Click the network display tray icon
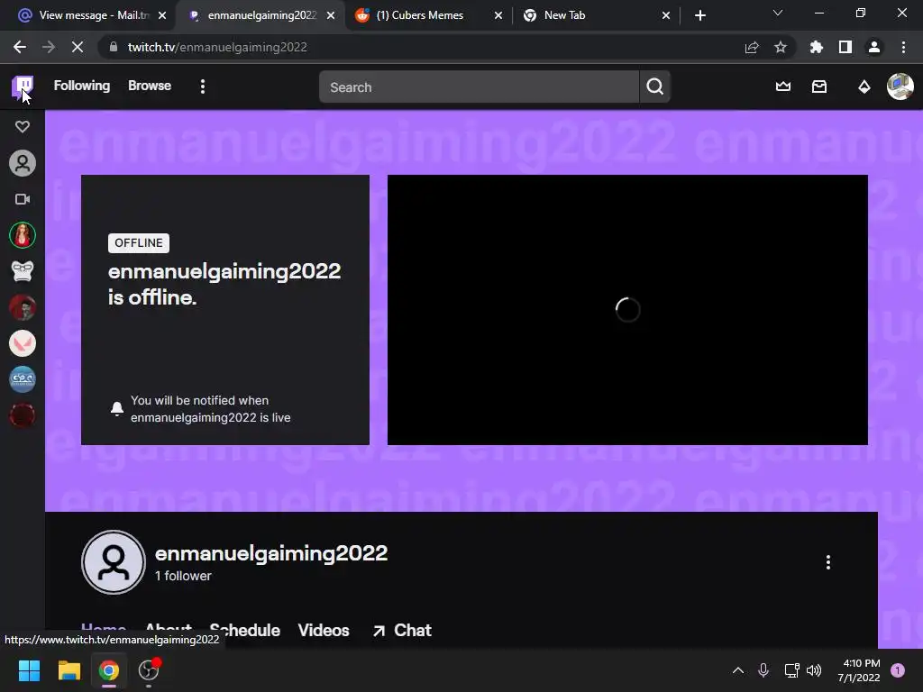 (x=791, y=670)
